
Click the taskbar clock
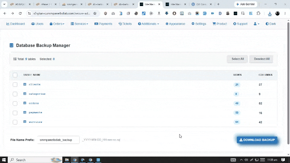272,160
